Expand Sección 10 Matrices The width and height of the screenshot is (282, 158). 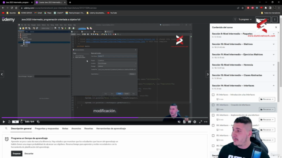pos(274,44)
